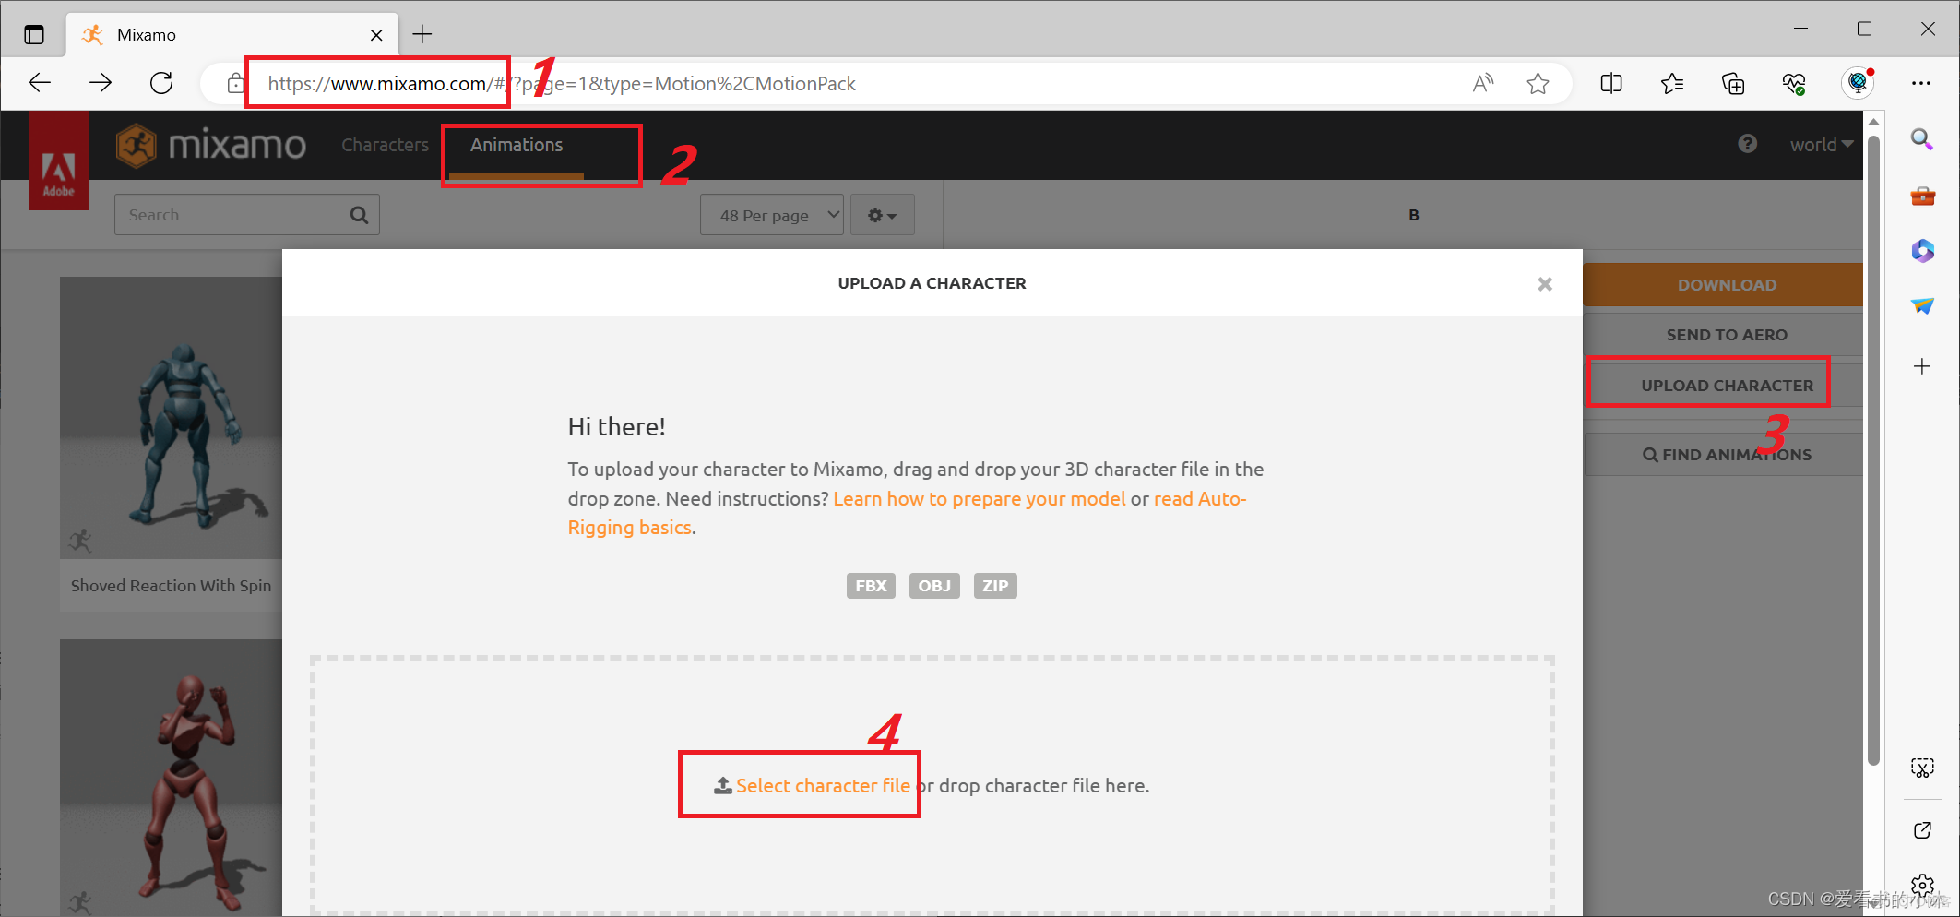1960x917 pixels.
Task: Open the gear settings dropdown
Action: coord(882,215)
